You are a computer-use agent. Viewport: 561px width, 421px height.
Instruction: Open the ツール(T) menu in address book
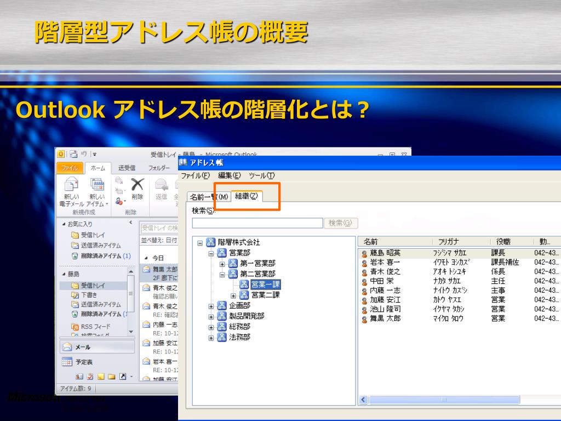(261, 175)
